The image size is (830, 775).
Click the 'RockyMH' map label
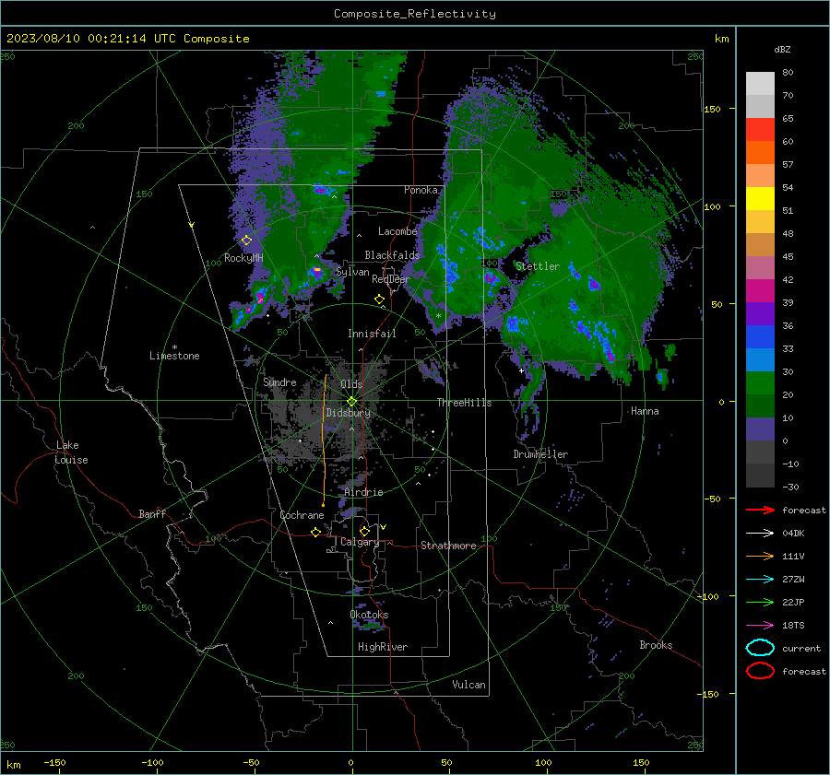(243, 258)
